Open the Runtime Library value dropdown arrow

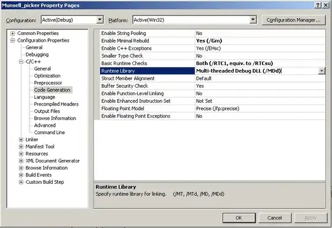click(322, 71)
